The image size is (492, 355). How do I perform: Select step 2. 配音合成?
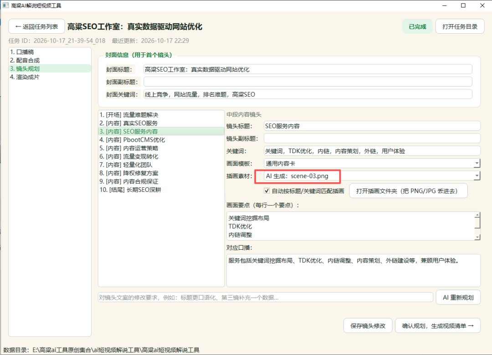(x=50, y=60)
